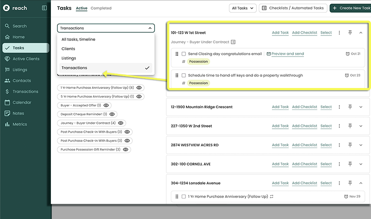
Task: Click the checklist icon beside Journey - Buyer Under Contract
Action: (233, 42)
